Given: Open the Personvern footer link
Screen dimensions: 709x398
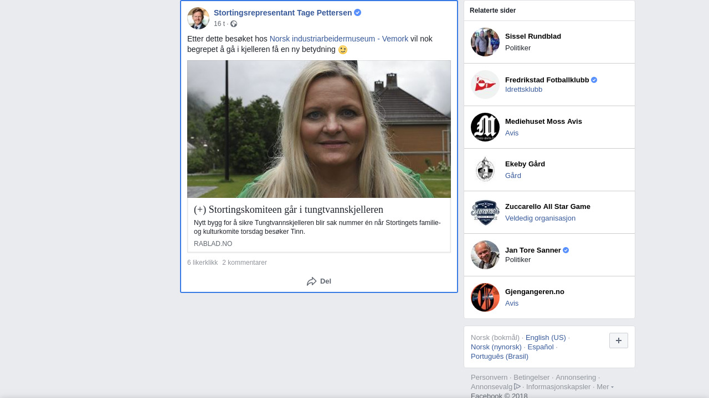Looking at the screenshot, I should [x=489, y=378].
